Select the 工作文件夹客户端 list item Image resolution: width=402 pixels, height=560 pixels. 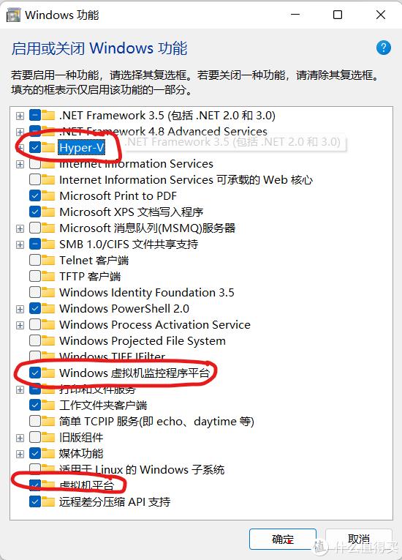click(x=103, y=405)
